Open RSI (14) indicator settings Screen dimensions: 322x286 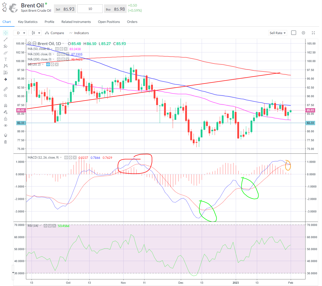coord(50,226)
